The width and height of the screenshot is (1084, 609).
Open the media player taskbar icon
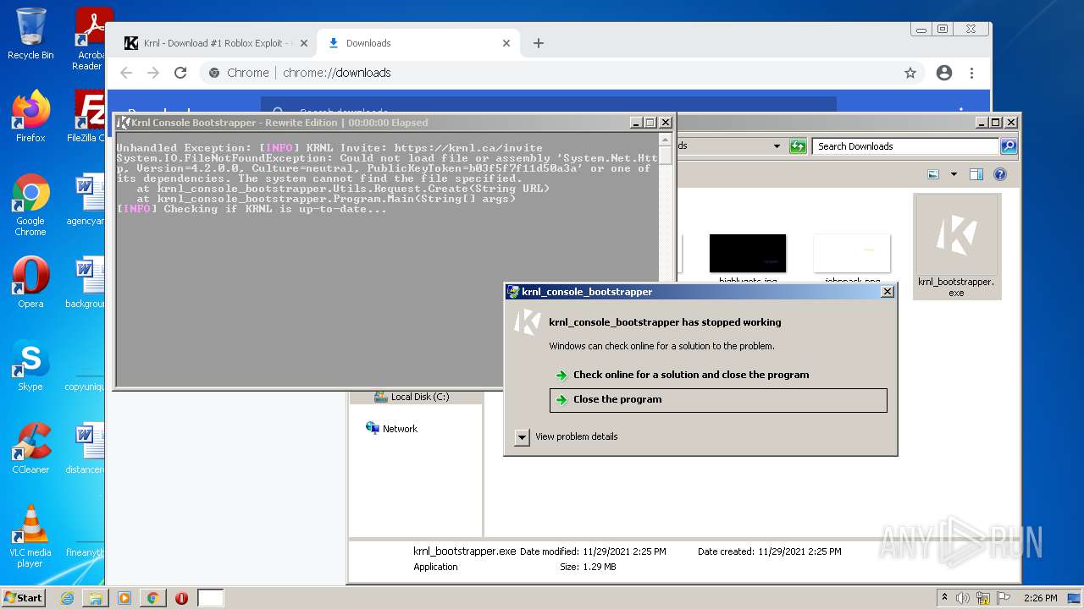click(124, 598)
